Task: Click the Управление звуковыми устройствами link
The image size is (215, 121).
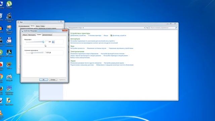Action: pos(121,48)
